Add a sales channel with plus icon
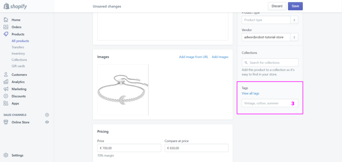The width and height of the screenshot is (342, 162). point(47,115)
